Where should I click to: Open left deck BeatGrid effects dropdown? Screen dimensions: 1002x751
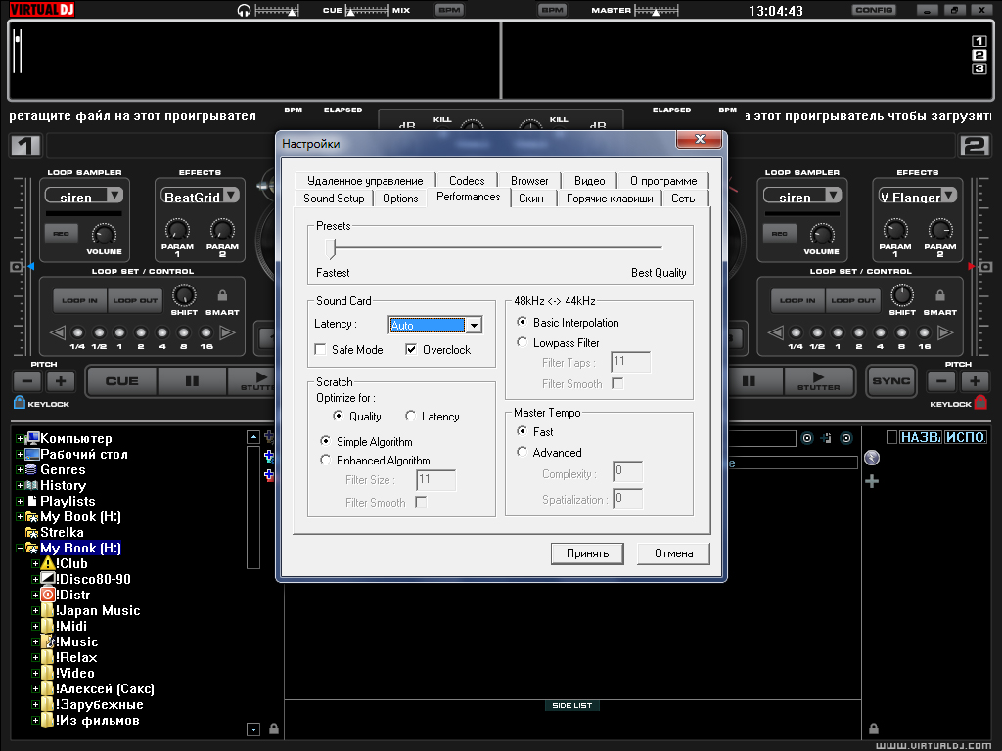[x=231, y=195]
